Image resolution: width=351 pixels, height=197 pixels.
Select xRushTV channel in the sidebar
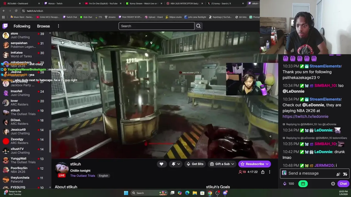[25, 150]
